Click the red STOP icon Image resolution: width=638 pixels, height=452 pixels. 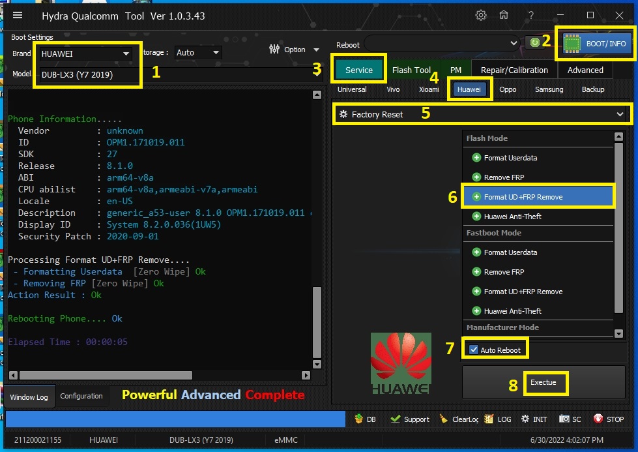[598, 418]
